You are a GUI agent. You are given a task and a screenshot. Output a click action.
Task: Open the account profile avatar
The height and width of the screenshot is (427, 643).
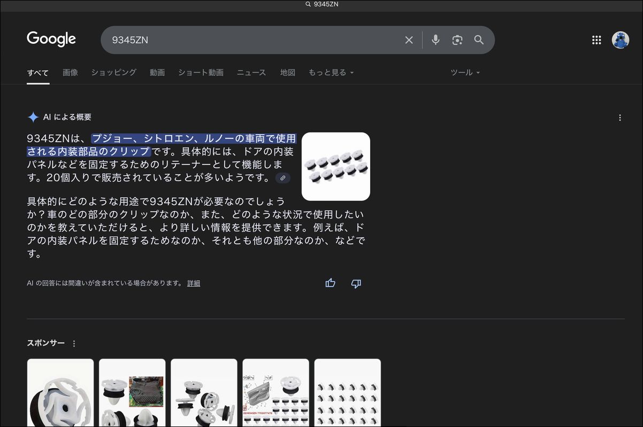pyautogui.click(x=621, y=40)
